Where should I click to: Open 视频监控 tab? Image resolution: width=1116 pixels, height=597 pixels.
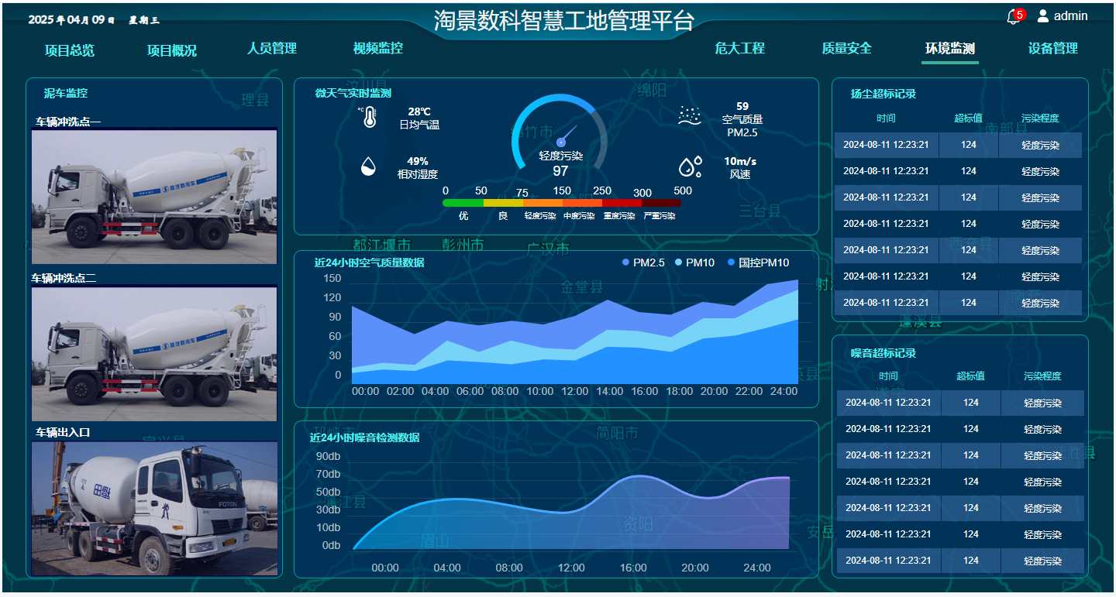pyautogui.click(x=378, y=48)
